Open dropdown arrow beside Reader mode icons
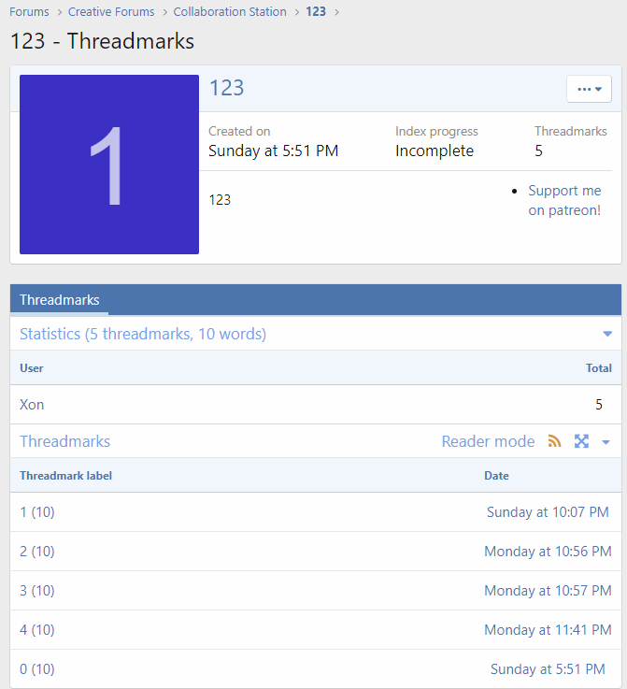This screenshot has height=689, width=627. [606, 442]
